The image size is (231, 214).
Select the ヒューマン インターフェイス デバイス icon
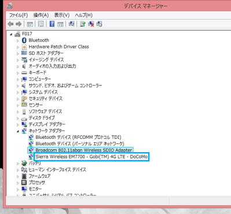[x=24, y=169]
